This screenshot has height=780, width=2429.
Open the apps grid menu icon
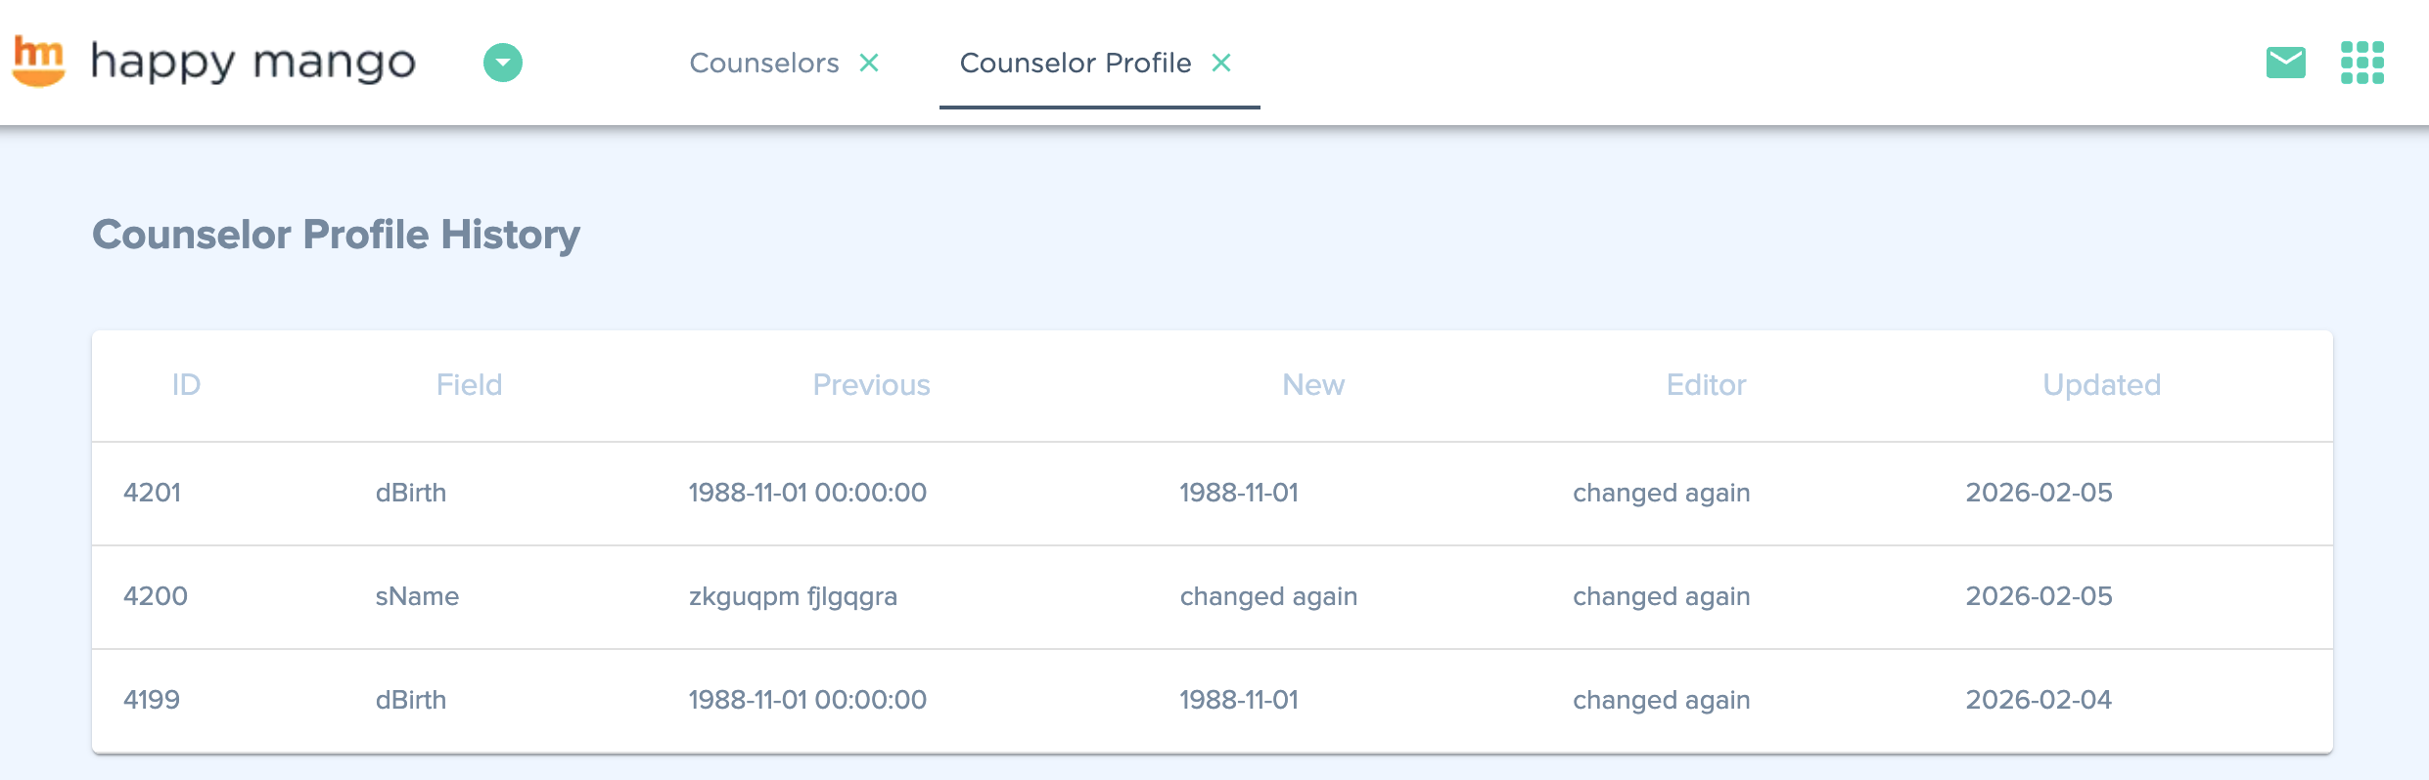click(2362, 63)
